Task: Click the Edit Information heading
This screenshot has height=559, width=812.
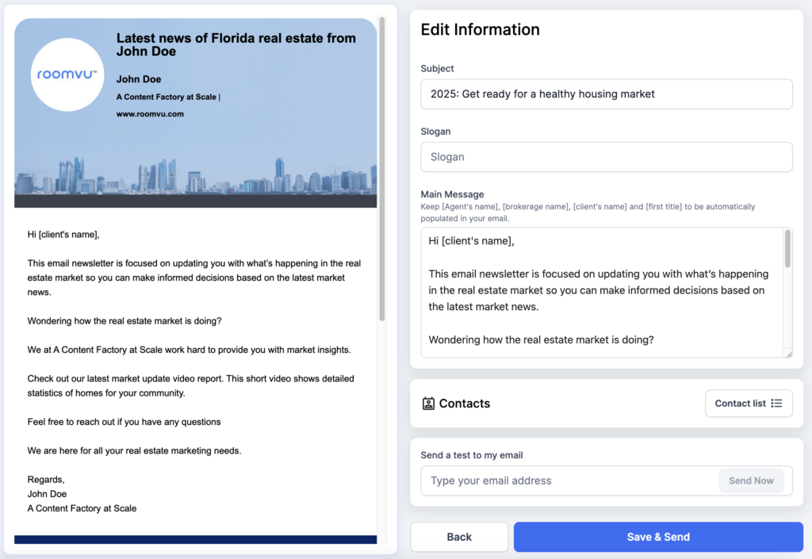Action: point(480,30)
